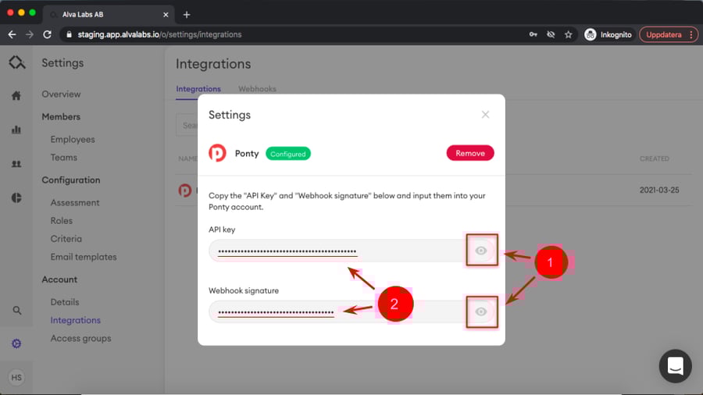703x395 pixels.
Task: Open the Home icon in sidebar
Action: pyautogui.click(x=16, y=95)
